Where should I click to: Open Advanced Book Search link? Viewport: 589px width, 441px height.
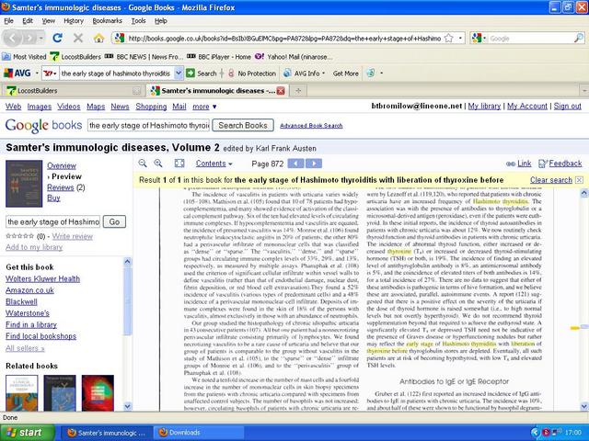pos(311,126)
